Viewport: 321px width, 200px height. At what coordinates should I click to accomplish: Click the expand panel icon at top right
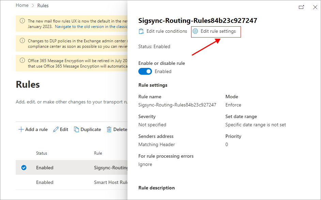(301, 7)
